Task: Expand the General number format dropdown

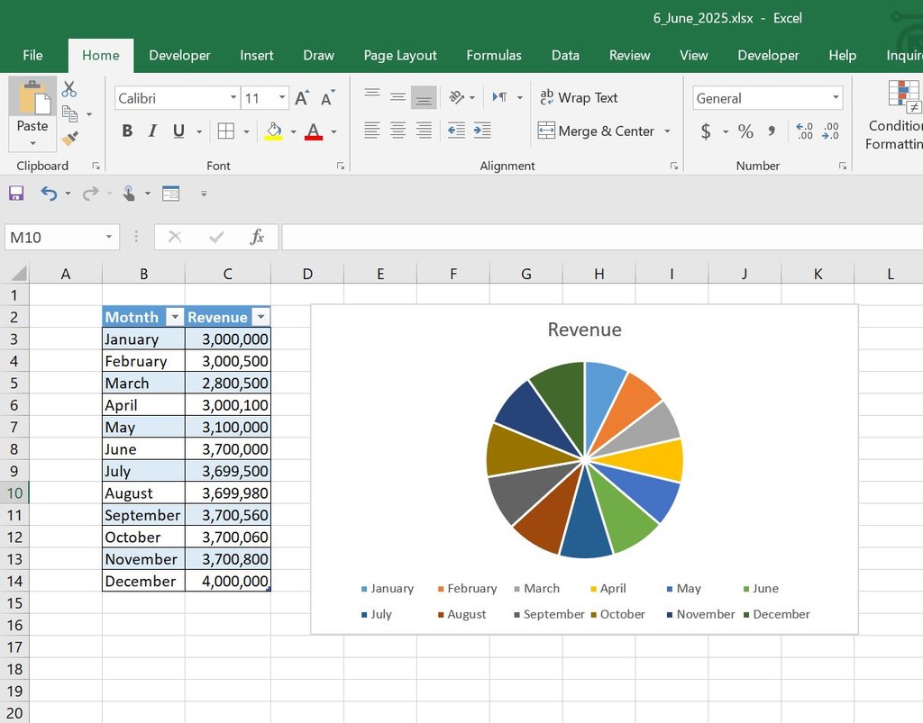Action: (836, 98)
